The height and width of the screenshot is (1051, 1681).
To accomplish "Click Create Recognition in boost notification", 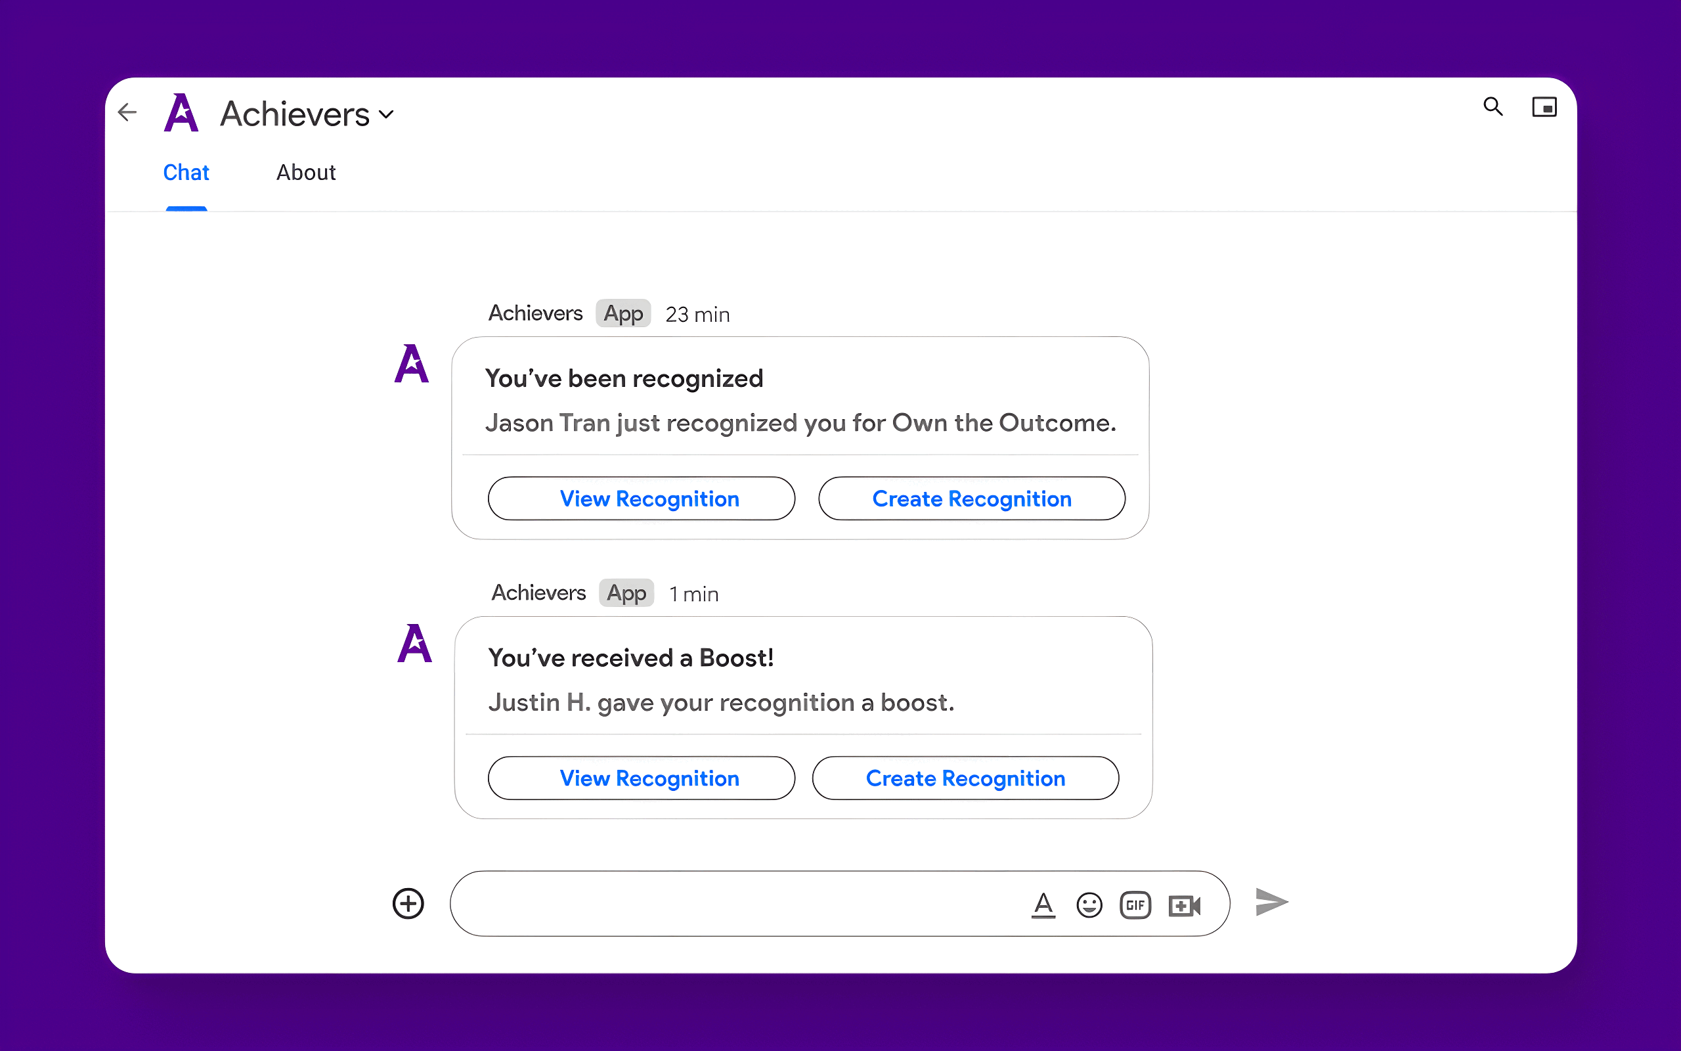I will pos(966,777).
